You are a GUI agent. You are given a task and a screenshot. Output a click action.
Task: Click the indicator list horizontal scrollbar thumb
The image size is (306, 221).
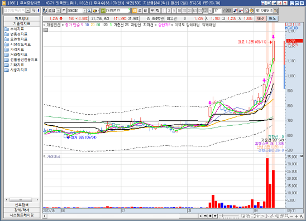pos(21,200)
